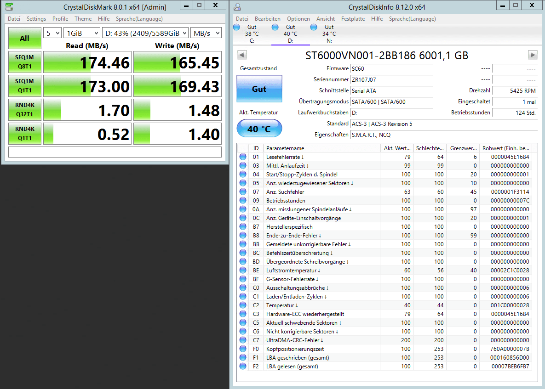Click the CrystalDiskMark title bar app icon
The image size is (545, 389).
point(9,6)
